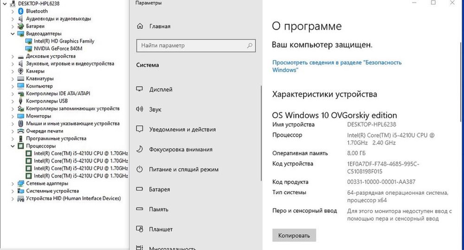The height and width of the screenshot is (250, 464).
Task: Click the Камеры category icon
Action: click(21, 71)
